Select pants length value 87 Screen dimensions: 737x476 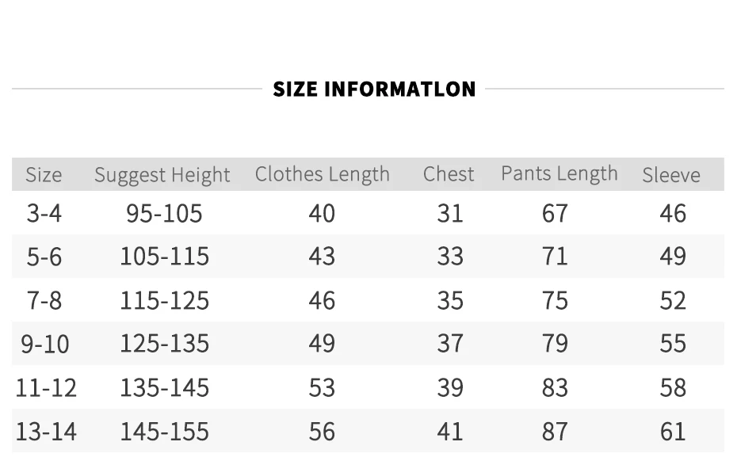tap(555, 432)
